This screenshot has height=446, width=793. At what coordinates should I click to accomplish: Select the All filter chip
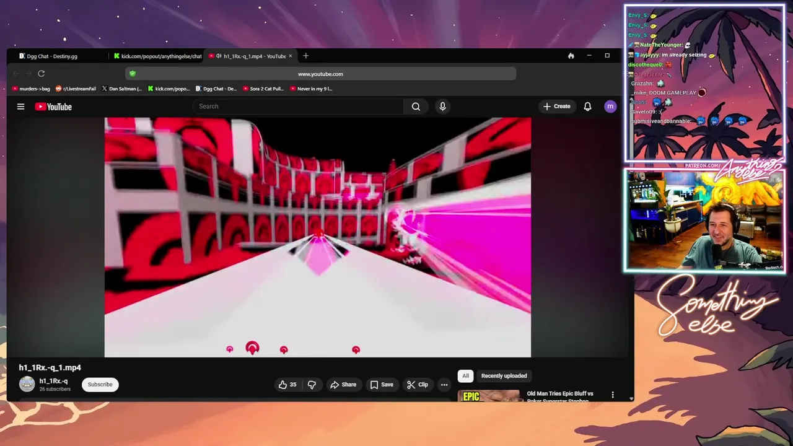coord(465,376)
